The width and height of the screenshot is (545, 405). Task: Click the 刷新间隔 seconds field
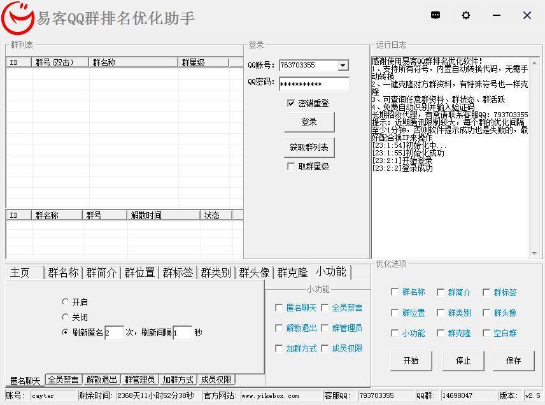pyautogui.click(x=183, y=332)
